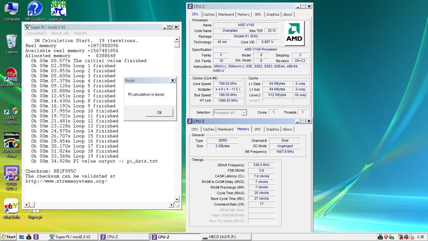Screen dimensions: 428x241
Task: Open the Super pi desktop folder icon
Action: (x=35, y=214)
